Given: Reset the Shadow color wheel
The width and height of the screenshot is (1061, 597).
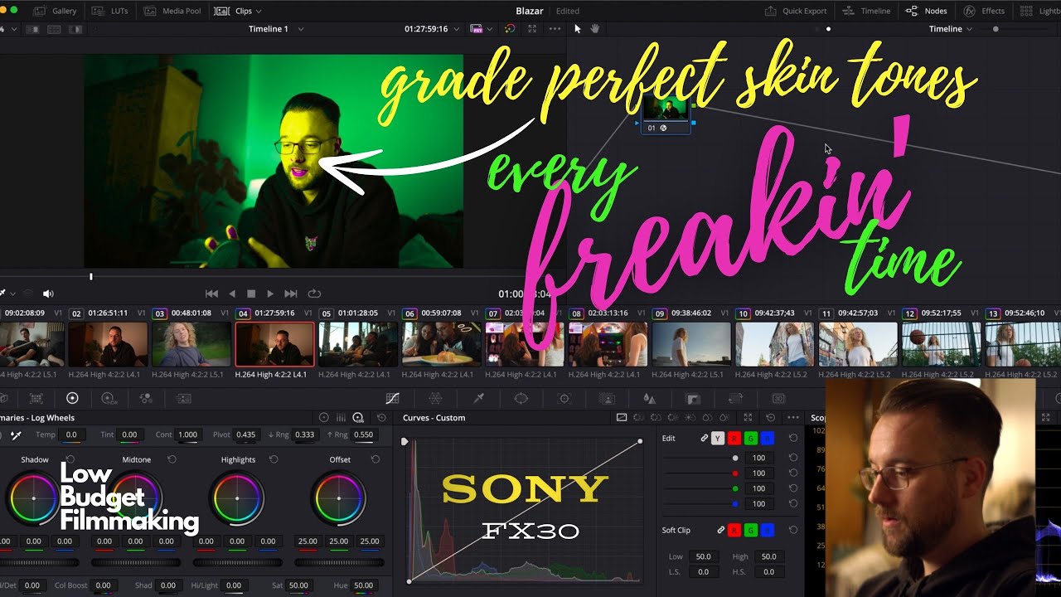Looking at the screenshot, I should tap(70, 459).
